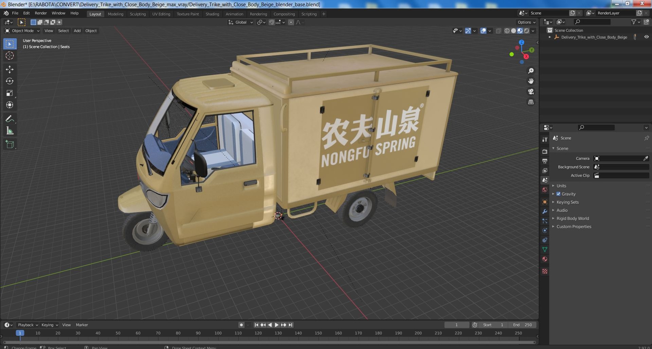
Task: Select the Move tool
Action: [x=10, y=69]
